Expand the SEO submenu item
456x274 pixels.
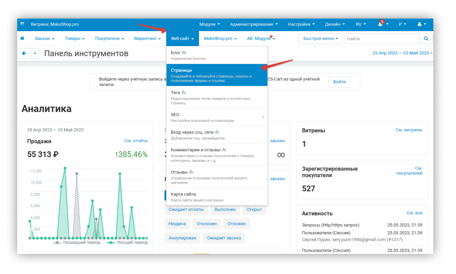[x=217, y=117]
